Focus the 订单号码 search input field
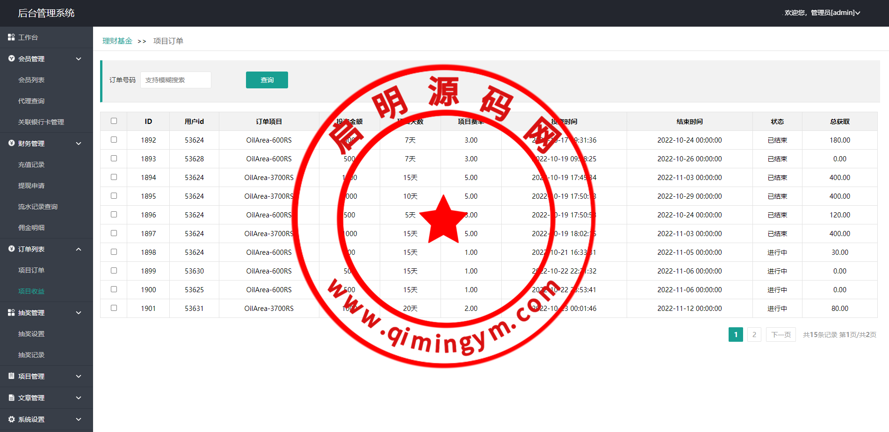 176,80
